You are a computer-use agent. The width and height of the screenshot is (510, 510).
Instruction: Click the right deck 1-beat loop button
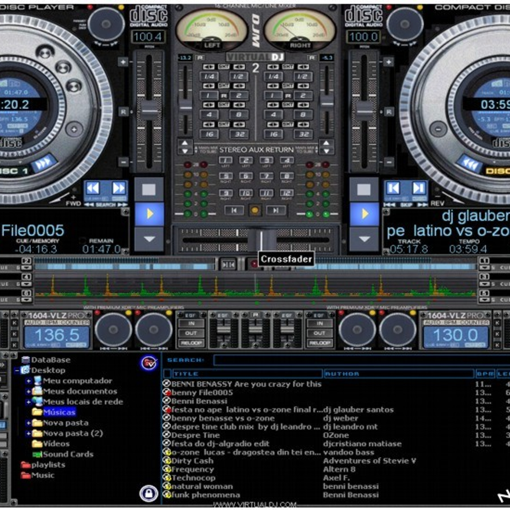pyautogui.click(x=273, y=96)
